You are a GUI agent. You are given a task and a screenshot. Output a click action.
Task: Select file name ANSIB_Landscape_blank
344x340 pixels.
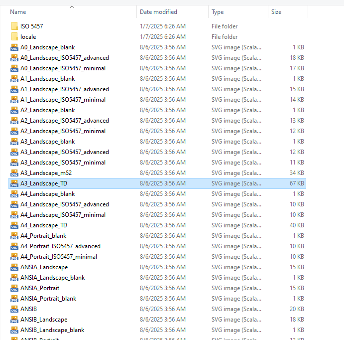[52, 330]
